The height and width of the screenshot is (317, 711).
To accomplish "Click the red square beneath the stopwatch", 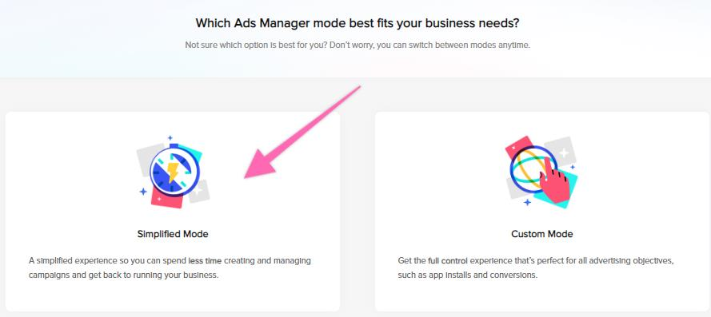I will click(x=166, y=198).
